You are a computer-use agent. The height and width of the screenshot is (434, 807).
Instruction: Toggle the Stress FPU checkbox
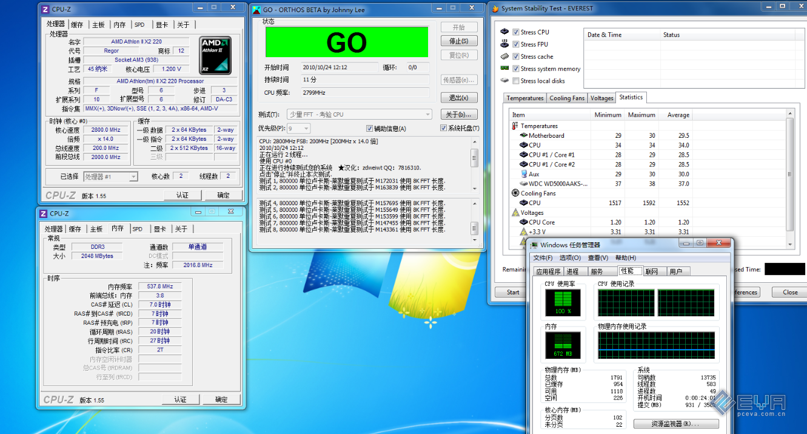pos(516,44)
